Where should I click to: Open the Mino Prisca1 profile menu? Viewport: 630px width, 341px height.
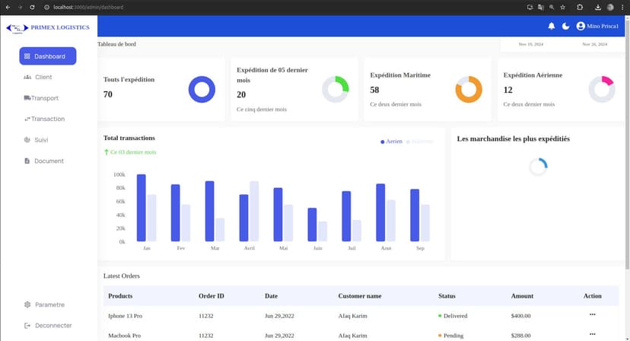[598, 27]
